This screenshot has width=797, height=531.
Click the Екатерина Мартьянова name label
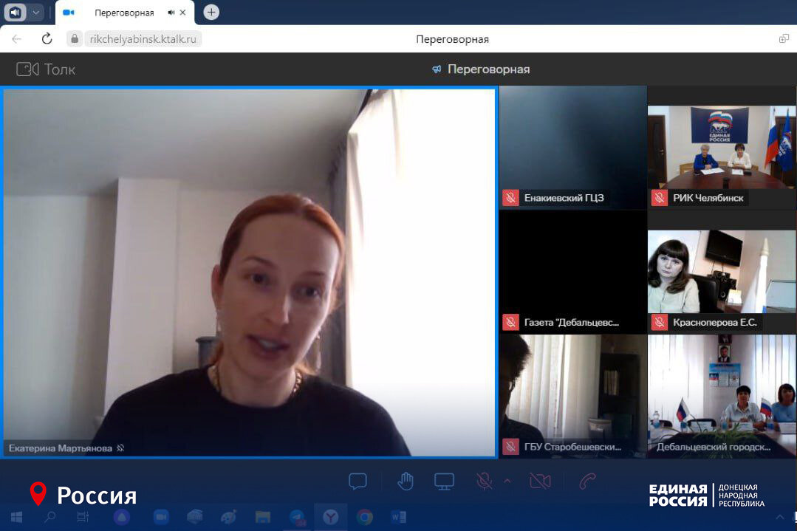click(61, 448)
